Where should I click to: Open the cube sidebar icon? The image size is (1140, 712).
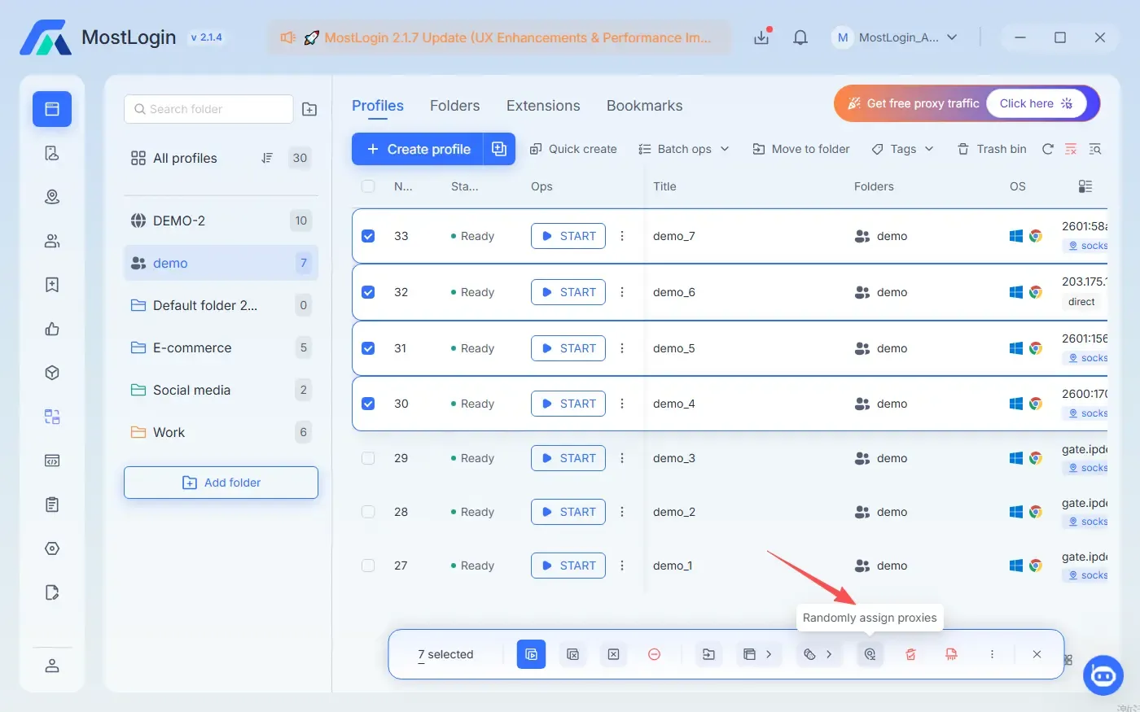click(x=52, y=373)
